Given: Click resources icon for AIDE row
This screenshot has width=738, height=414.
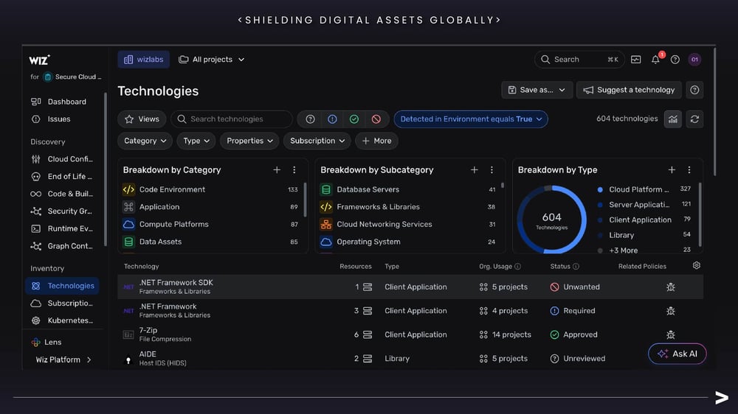Looking at the screenshot, I should point(368,359).
